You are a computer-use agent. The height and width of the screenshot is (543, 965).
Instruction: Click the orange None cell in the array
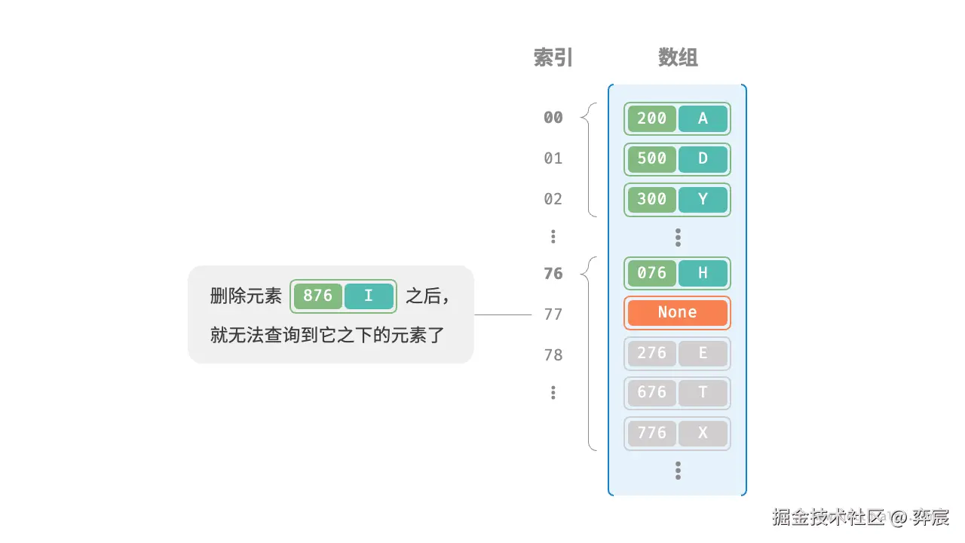[x=677, y=312]
